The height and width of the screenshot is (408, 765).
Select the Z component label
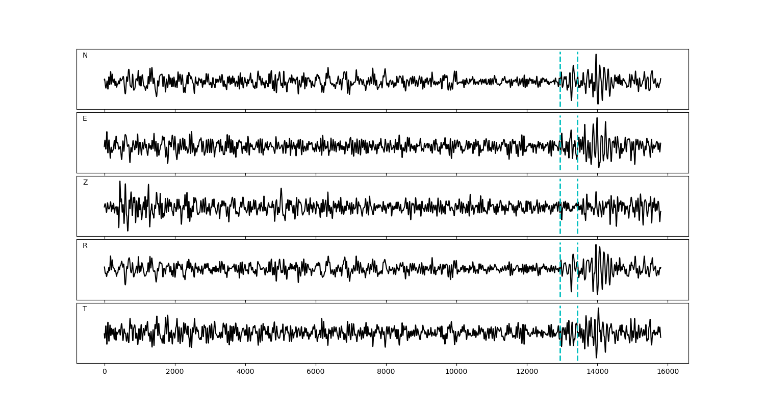coord(85,183)
